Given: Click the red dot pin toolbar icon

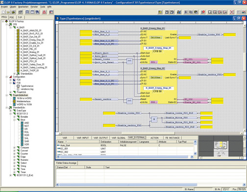Looking at the screenshot, I should click(203, 12).
